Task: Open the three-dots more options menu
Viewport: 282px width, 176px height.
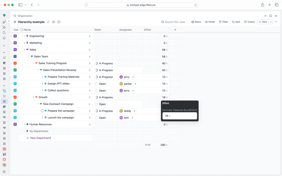Action: 276,22
